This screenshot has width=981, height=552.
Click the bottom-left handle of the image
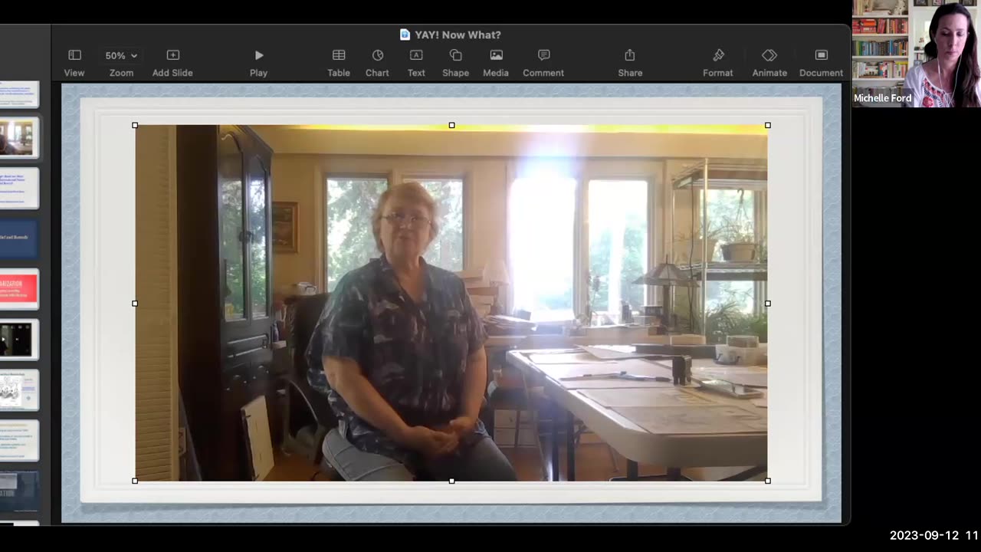(x=135, y=481)
